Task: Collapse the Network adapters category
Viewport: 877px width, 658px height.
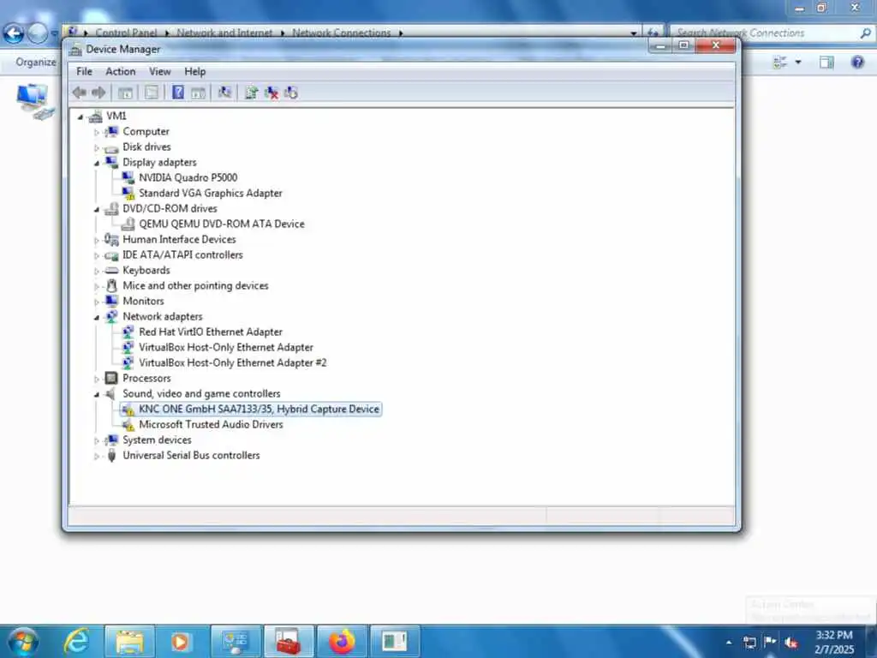Action: [96, 317]
